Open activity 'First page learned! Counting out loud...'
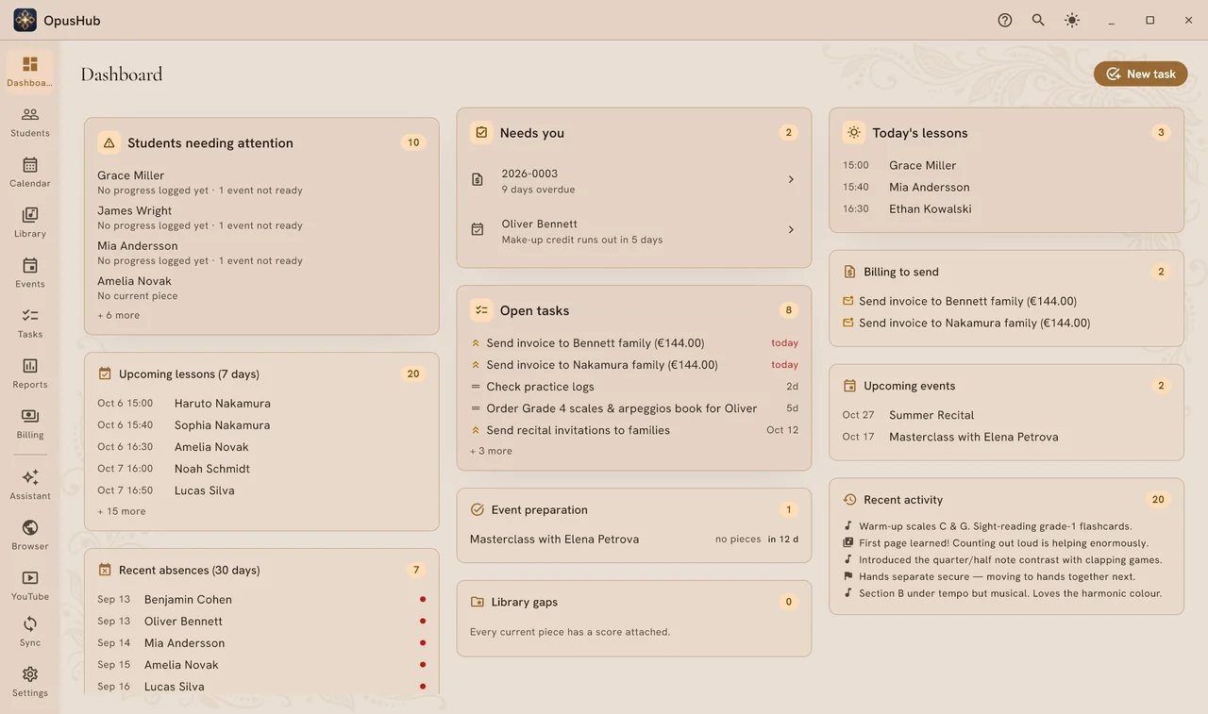The height and width of the screenshot is (714, 1208). click(x=1006, y=543)
